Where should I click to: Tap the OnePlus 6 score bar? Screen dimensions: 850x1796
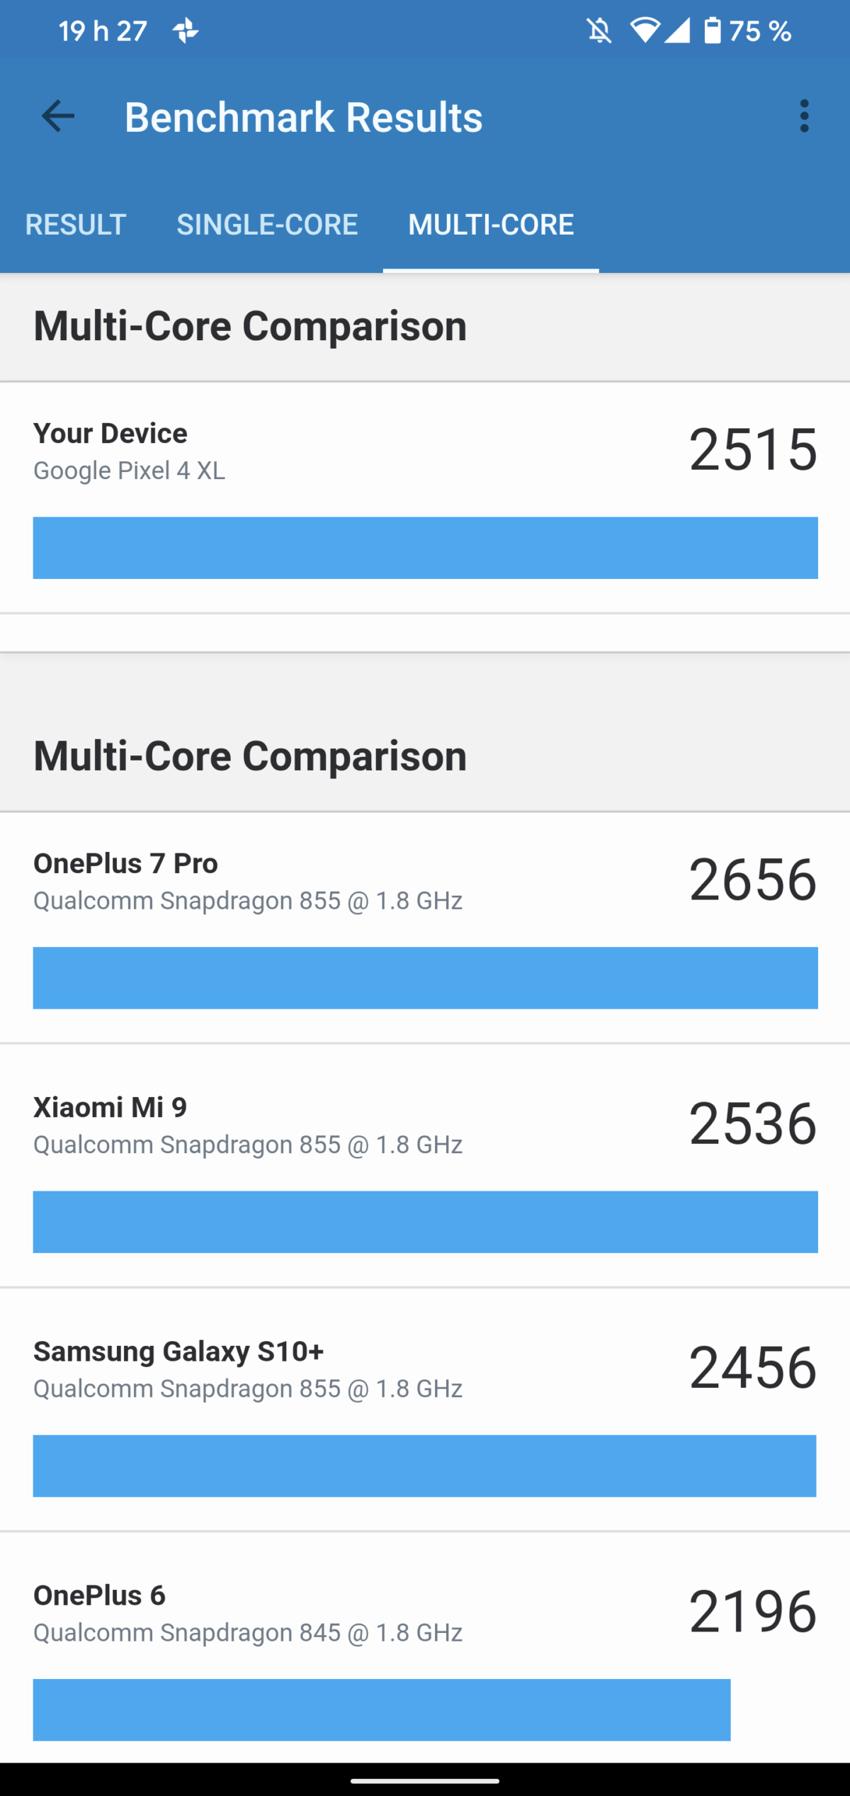pyautogui.click(x=381, y=1710)
